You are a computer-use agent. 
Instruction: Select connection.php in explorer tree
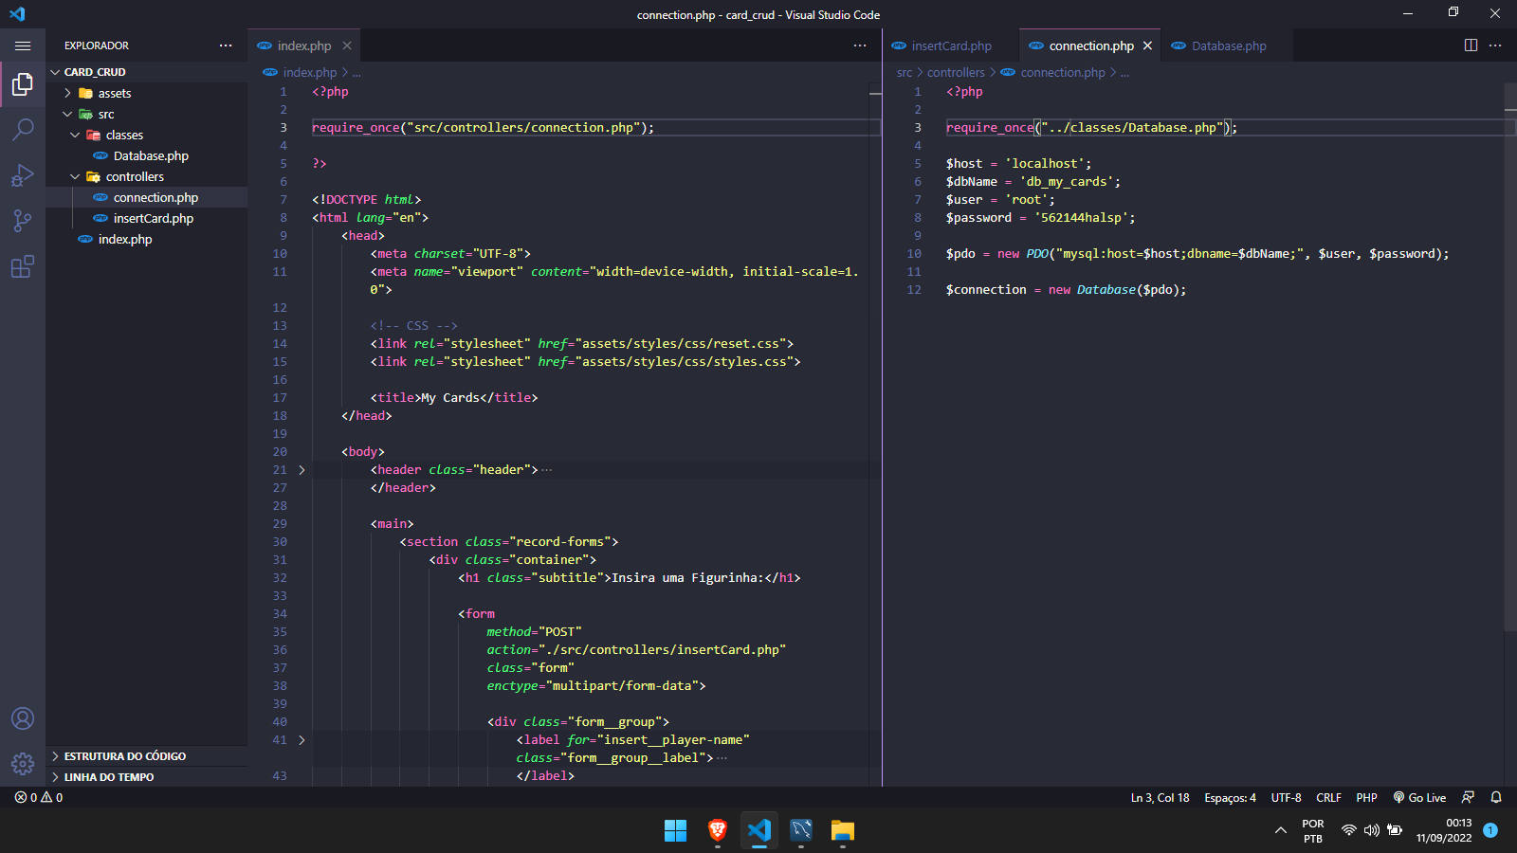click(147, 197)
